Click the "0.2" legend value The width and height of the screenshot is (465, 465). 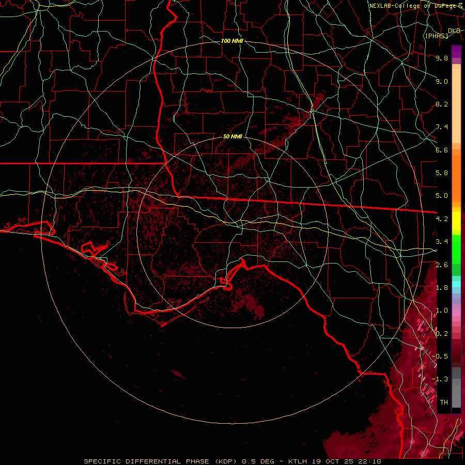pyautogui.click(x=442, y=333)
